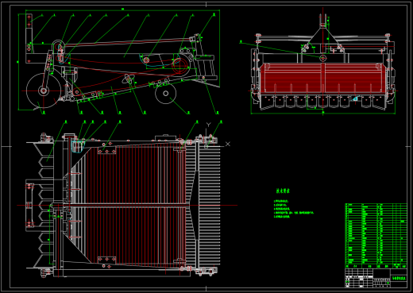Click the green parts list table
The image size is (413, 293).
(x=376, y=236)
